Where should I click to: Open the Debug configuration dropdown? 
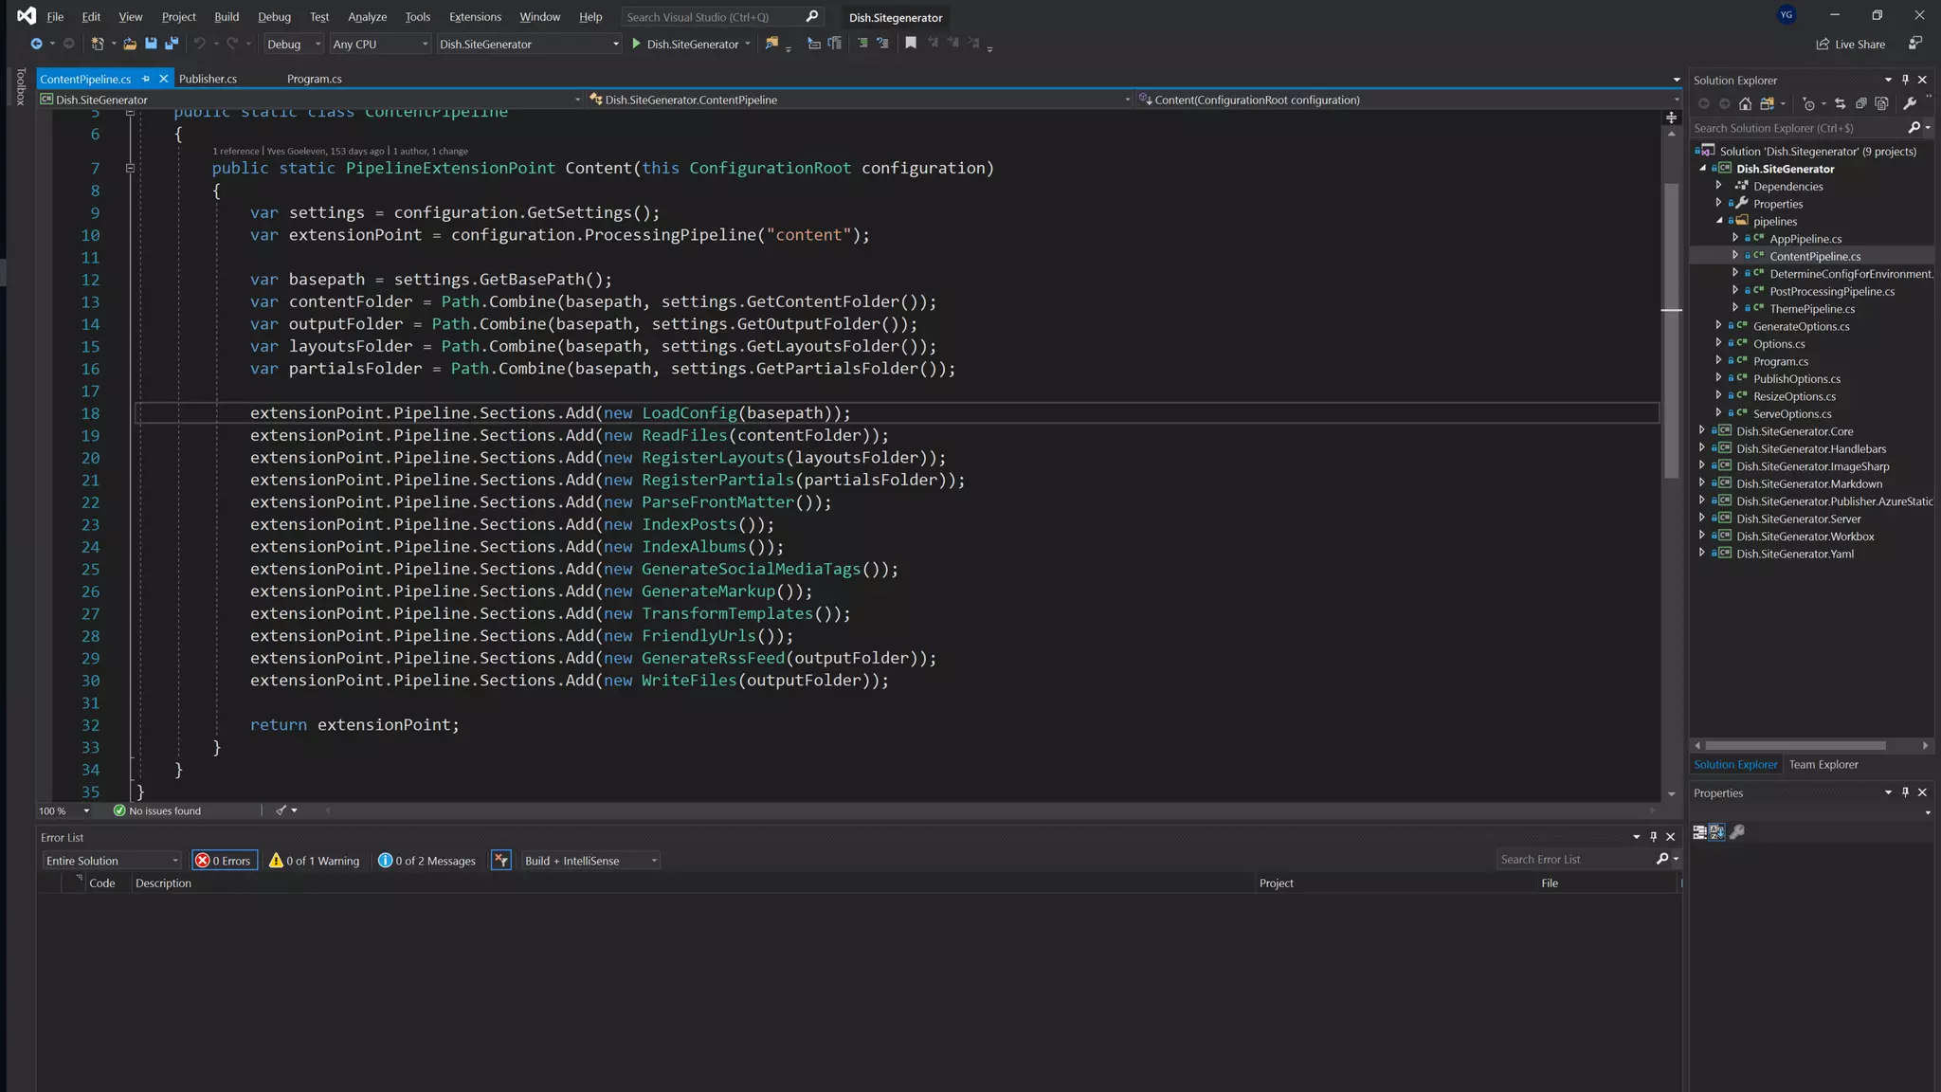tap(294, 45)
